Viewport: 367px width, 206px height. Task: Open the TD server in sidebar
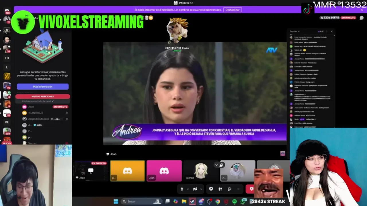pos(7,58)
